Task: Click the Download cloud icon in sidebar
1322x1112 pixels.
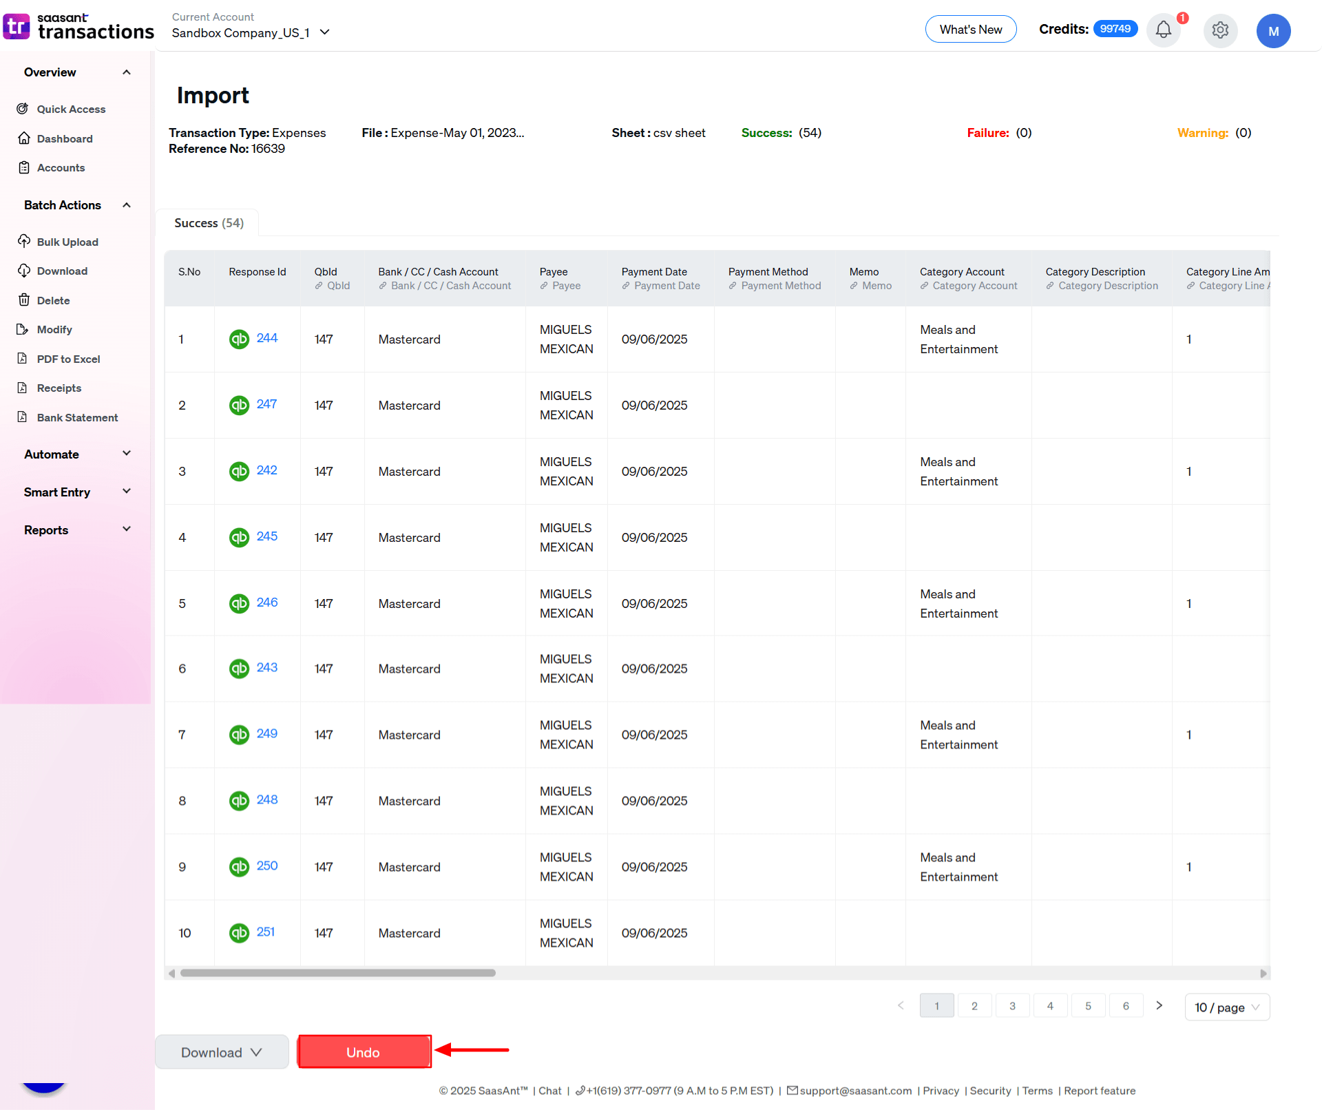Action: click(23, 271)
